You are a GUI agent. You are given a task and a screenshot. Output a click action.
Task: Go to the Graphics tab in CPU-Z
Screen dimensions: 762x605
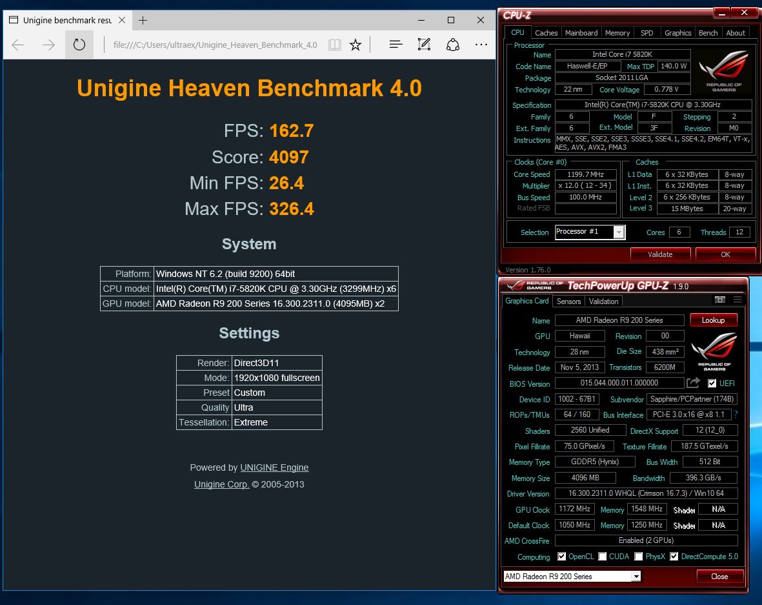(x=677, y=32)
